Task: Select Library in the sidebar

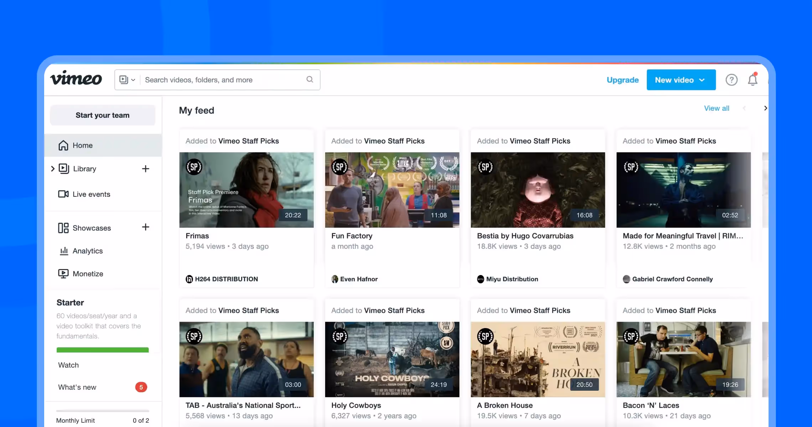Action: tap(84, 169)
